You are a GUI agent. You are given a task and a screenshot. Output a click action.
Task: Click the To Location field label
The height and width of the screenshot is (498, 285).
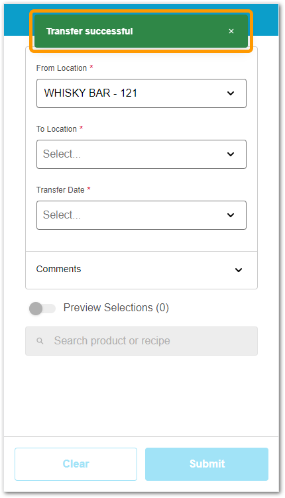(56, 129)
